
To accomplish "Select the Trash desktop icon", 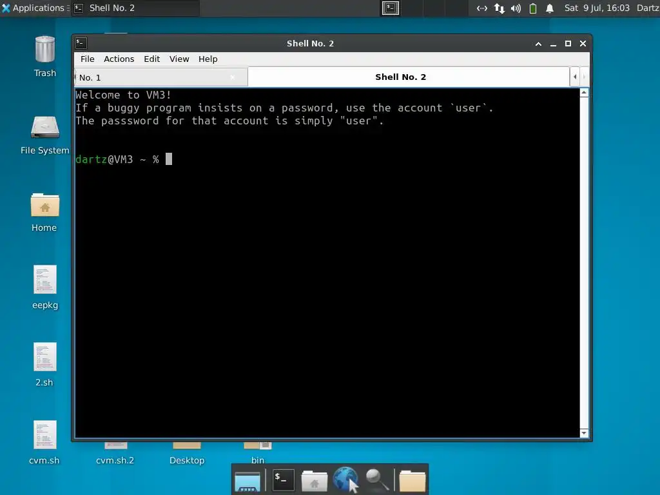I will tap(44, 57).
